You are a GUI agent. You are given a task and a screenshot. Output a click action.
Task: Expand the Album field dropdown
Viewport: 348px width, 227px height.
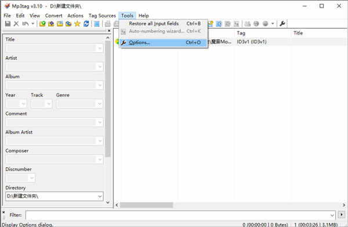pyautogui.click(x=100, y=85)
